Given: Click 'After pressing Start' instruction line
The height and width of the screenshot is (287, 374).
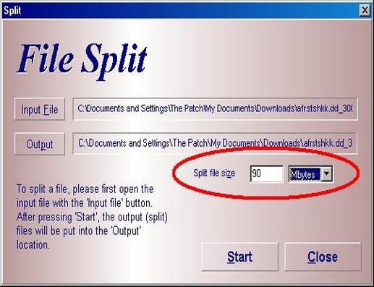Looking at the screenshot, I should coord(92,217).
